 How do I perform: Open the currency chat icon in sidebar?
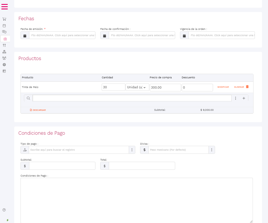(4, 32)
